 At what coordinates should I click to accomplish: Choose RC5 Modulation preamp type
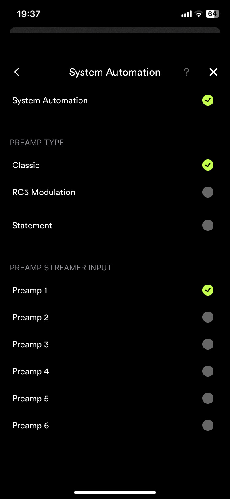coord(208,192)
